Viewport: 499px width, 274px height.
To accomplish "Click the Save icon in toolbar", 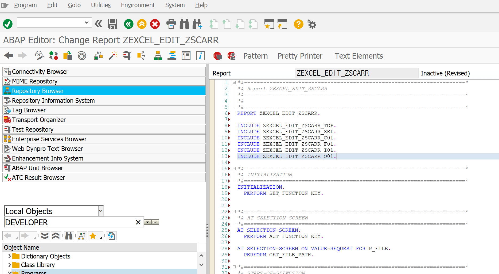I will [x=112, y=24].
